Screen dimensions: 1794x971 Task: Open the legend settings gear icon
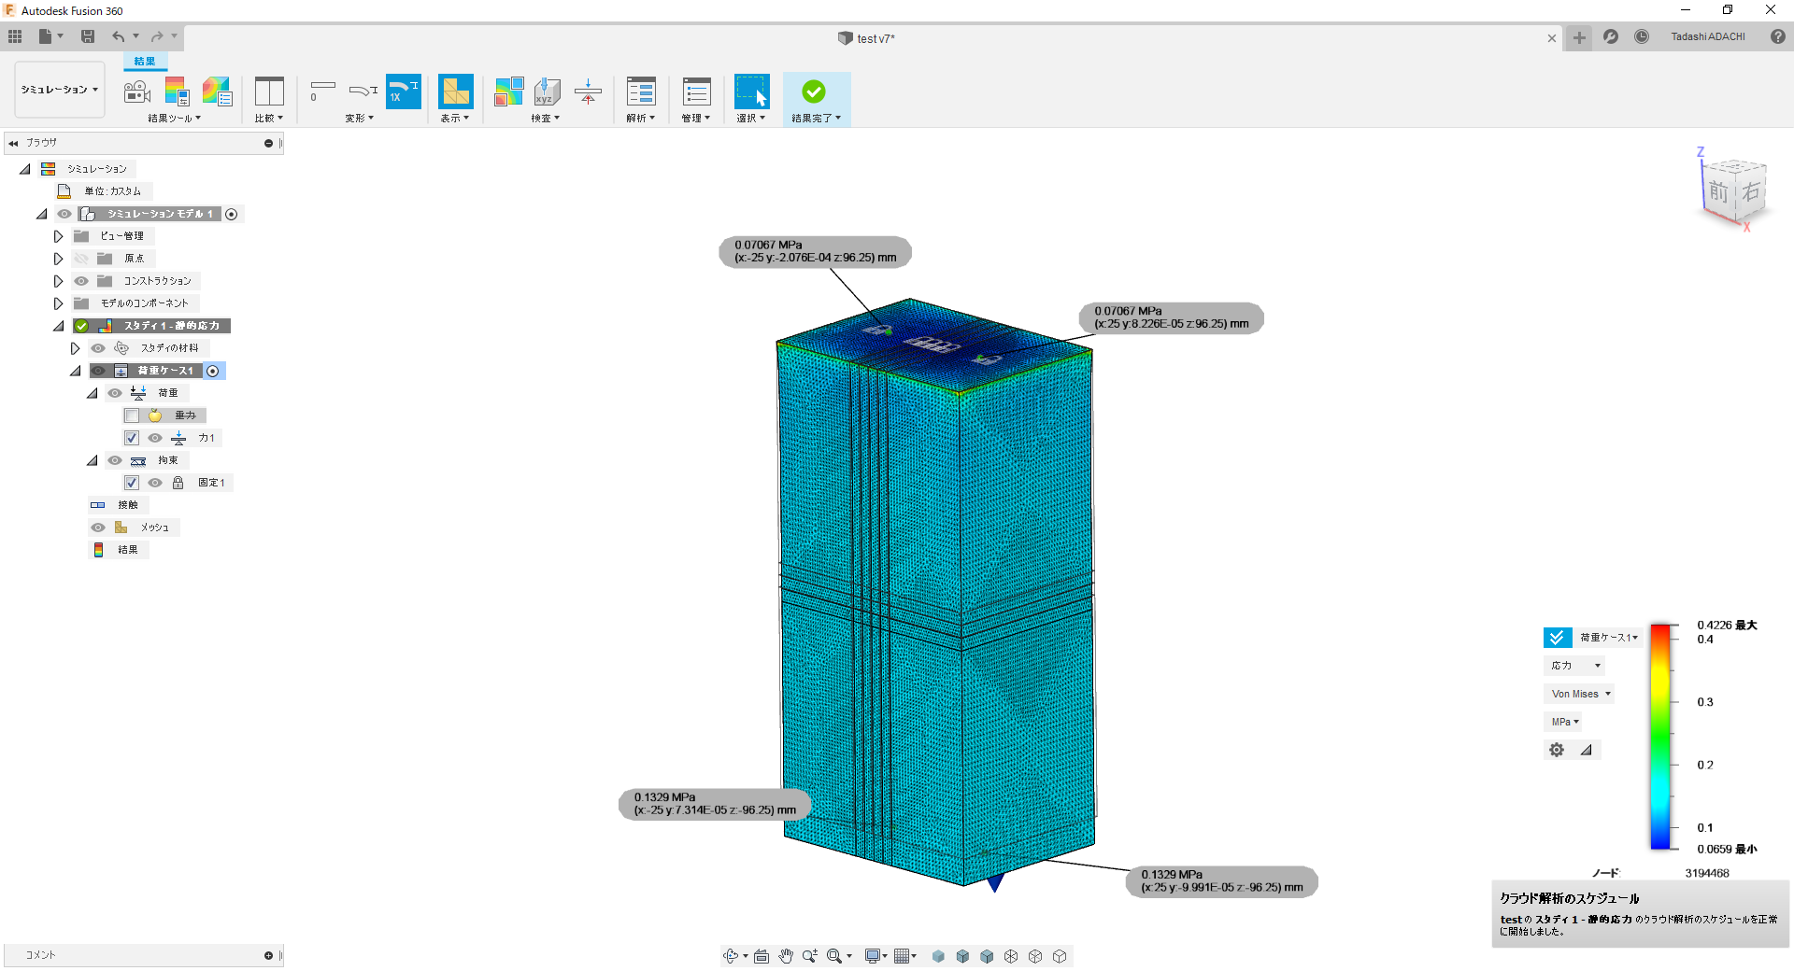(x=1557, y=750)
